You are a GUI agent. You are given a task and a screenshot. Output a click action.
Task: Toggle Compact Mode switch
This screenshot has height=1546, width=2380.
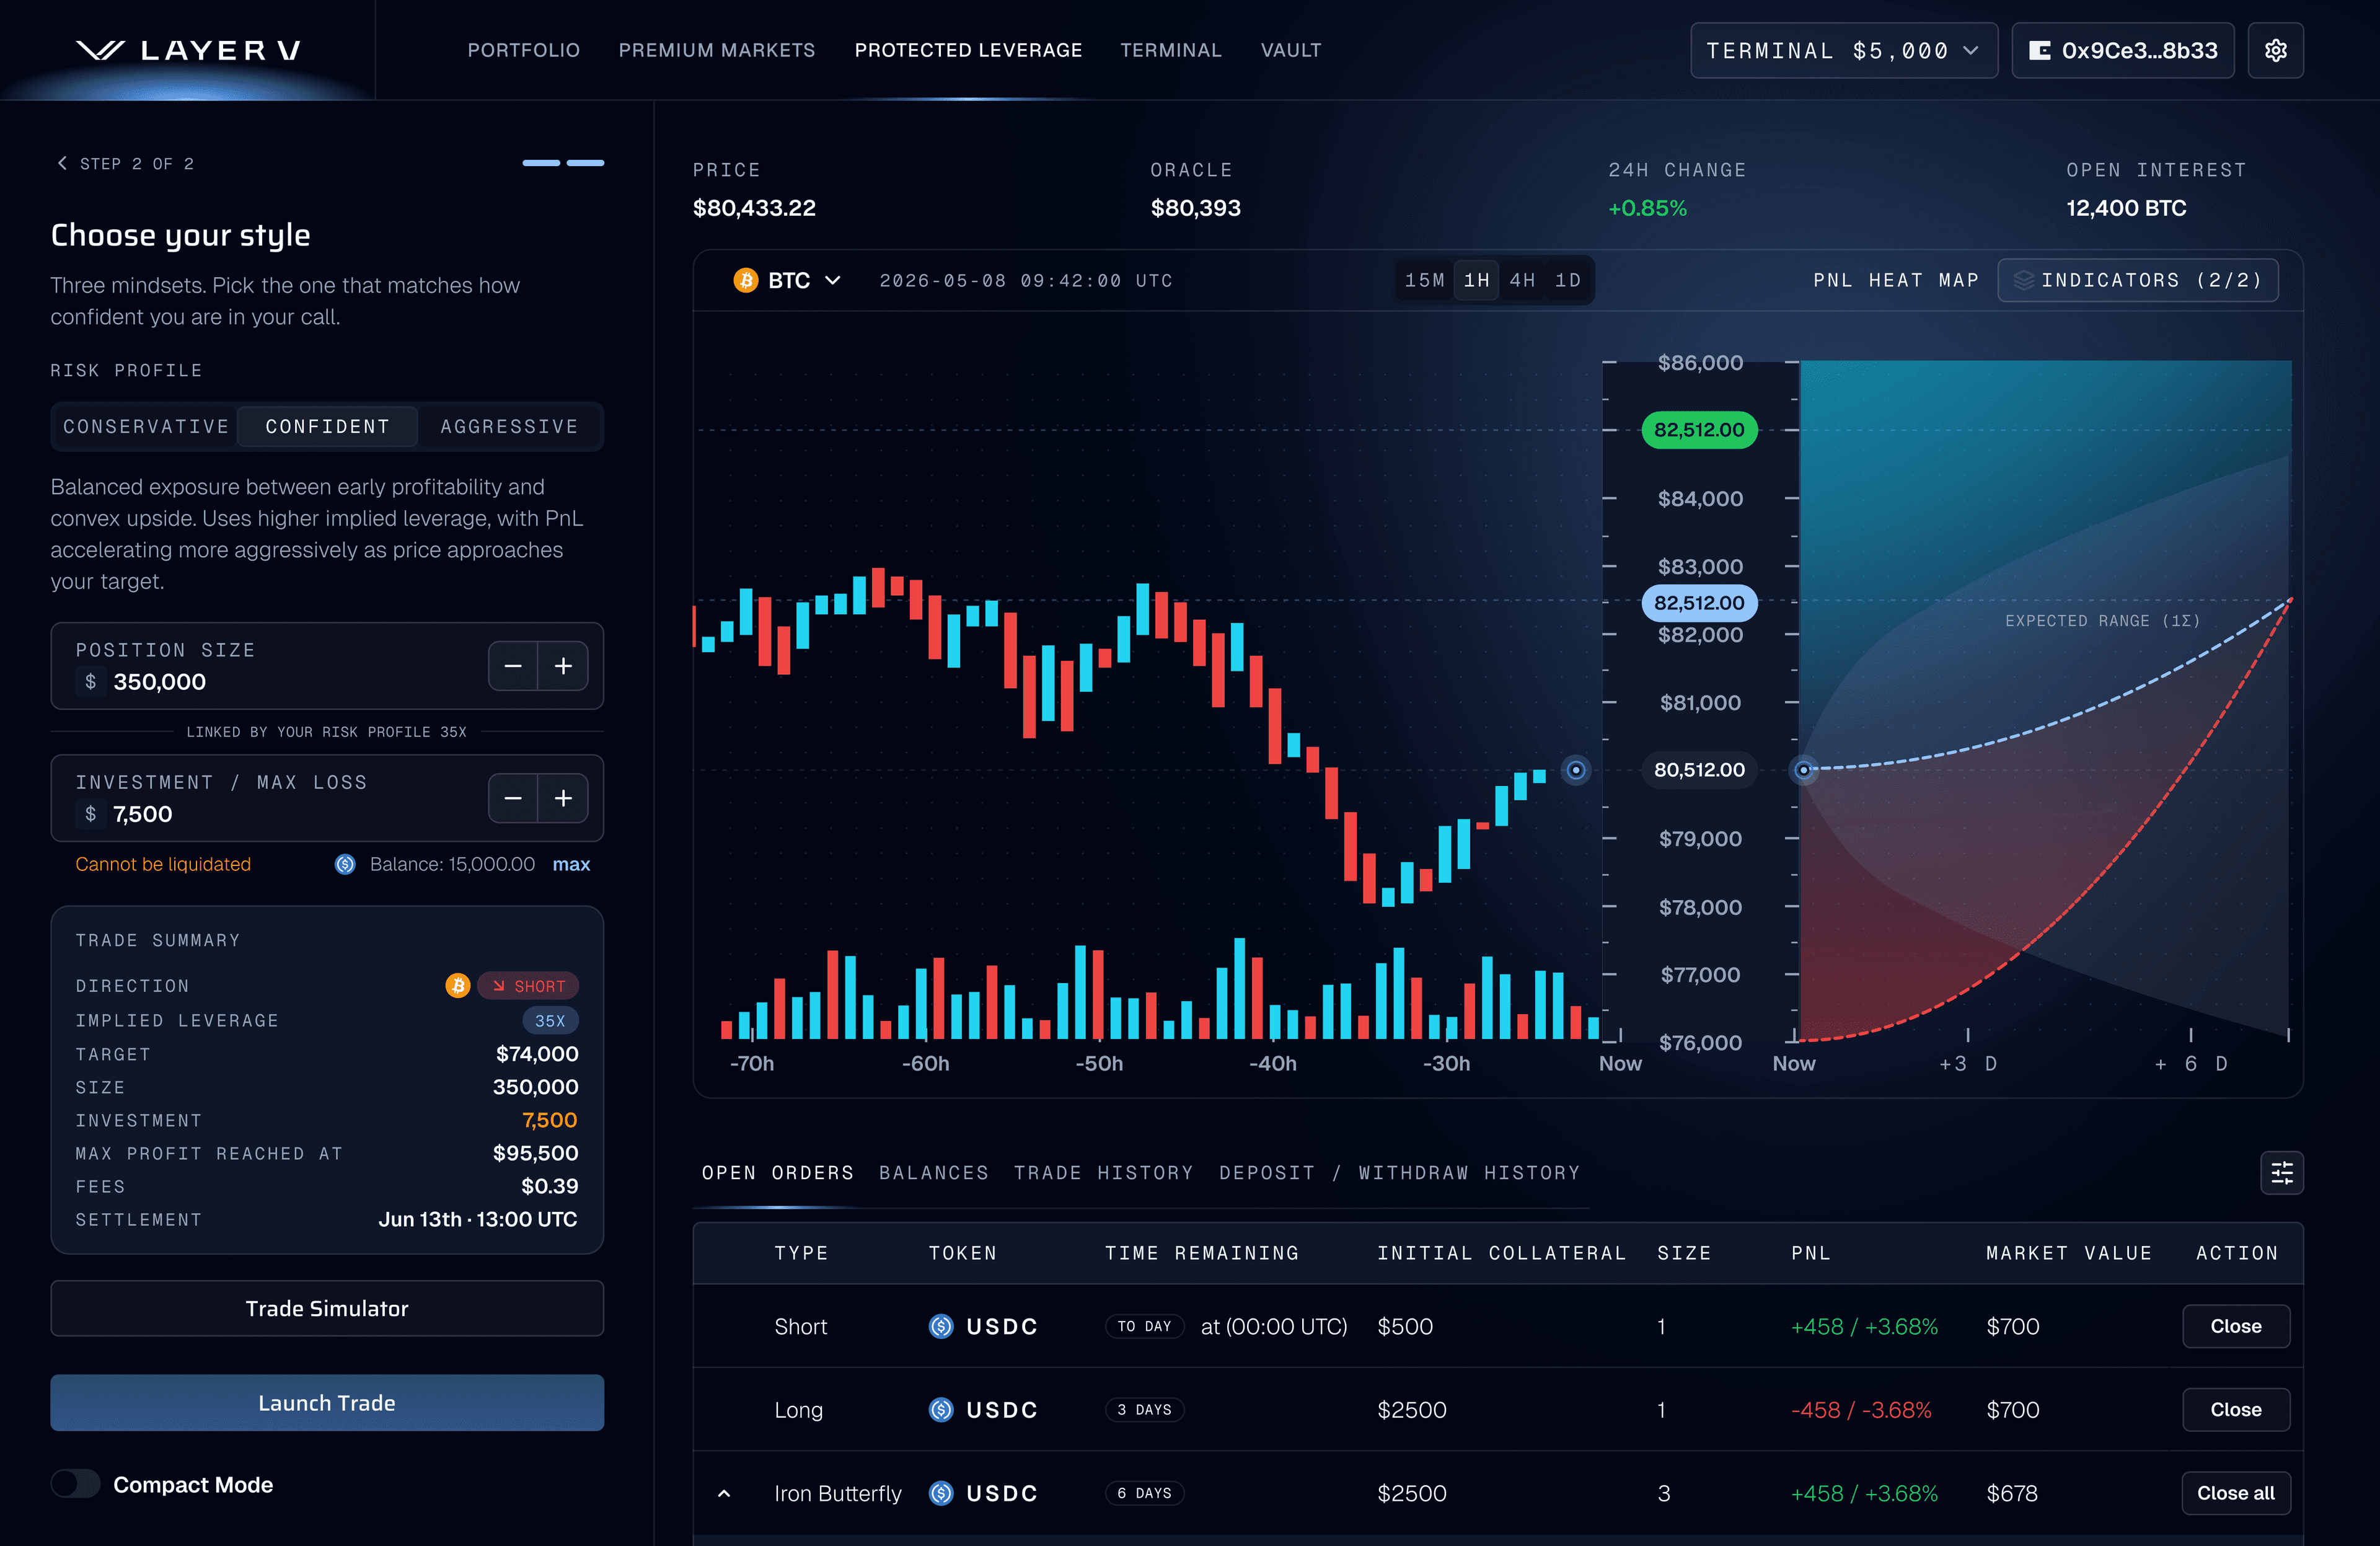pyautogui.click(x=76, y=1484)
